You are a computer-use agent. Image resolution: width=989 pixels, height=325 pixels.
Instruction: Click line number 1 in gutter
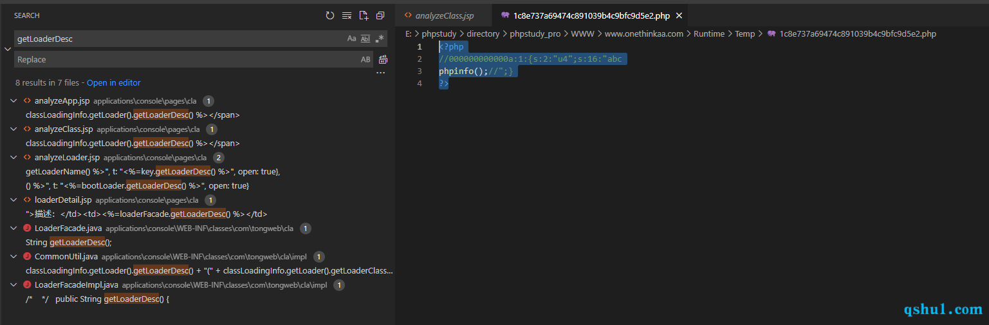(420, 47)
